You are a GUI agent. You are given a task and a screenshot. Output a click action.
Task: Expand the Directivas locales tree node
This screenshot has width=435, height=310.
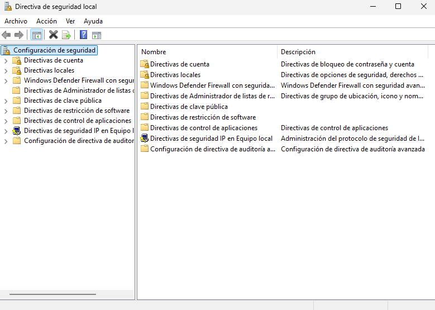6,70
